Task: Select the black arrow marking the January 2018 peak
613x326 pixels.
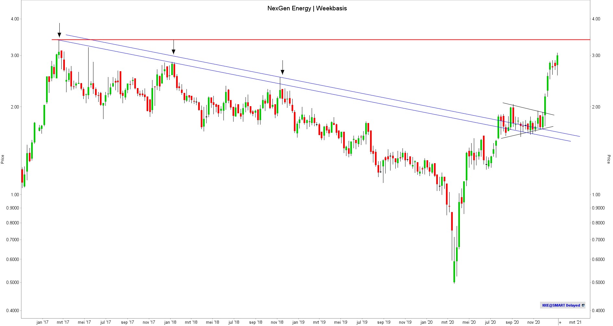Action: [x=174, y=51]
